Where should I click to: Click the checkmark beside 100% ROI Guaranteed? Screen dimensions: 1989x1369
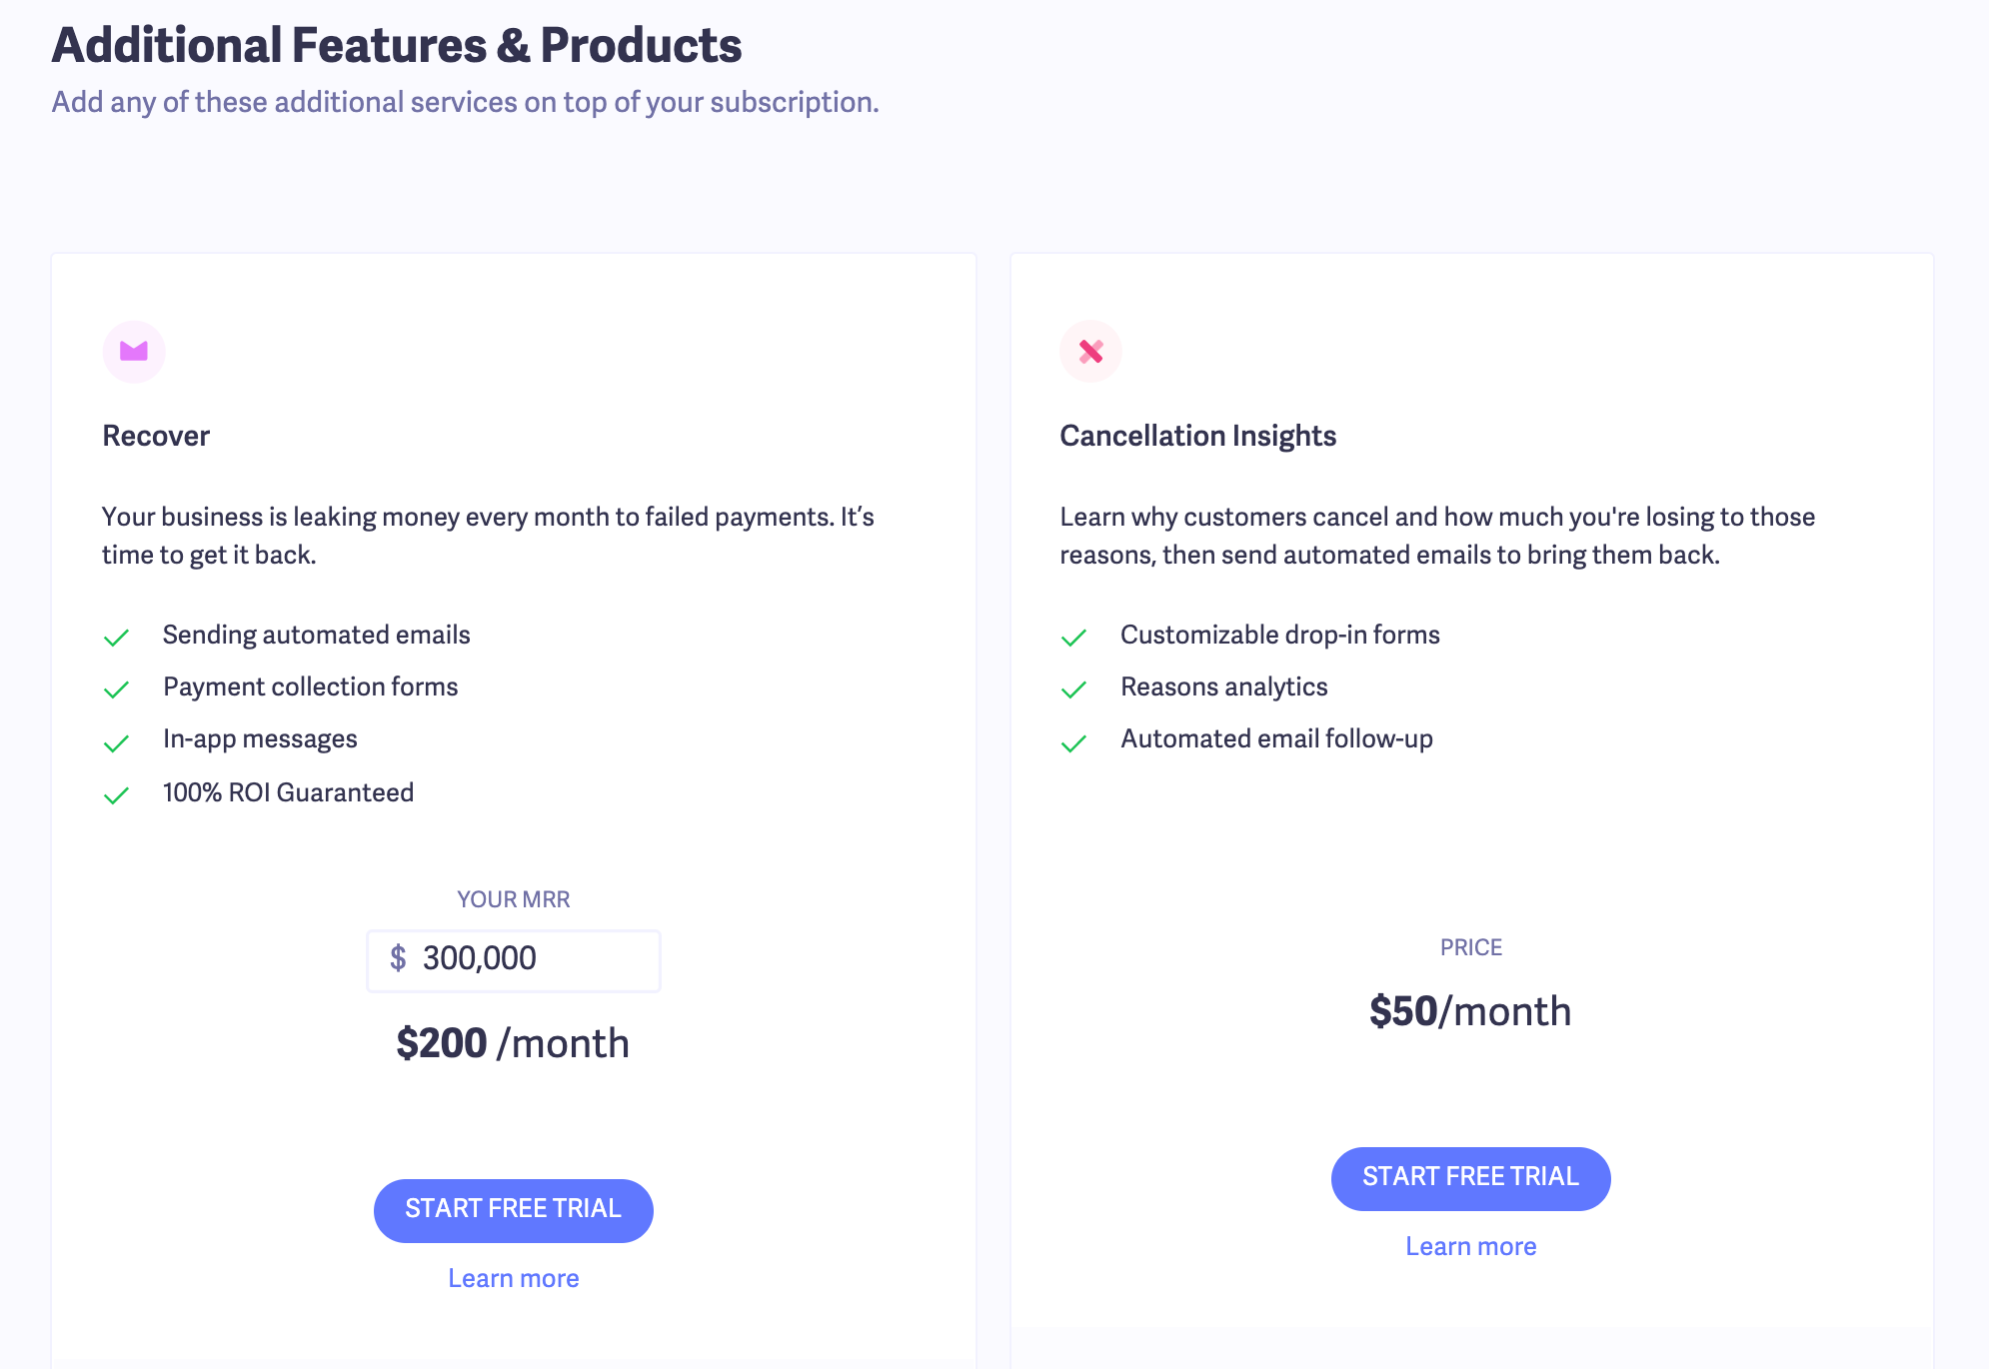pos(117,794)
